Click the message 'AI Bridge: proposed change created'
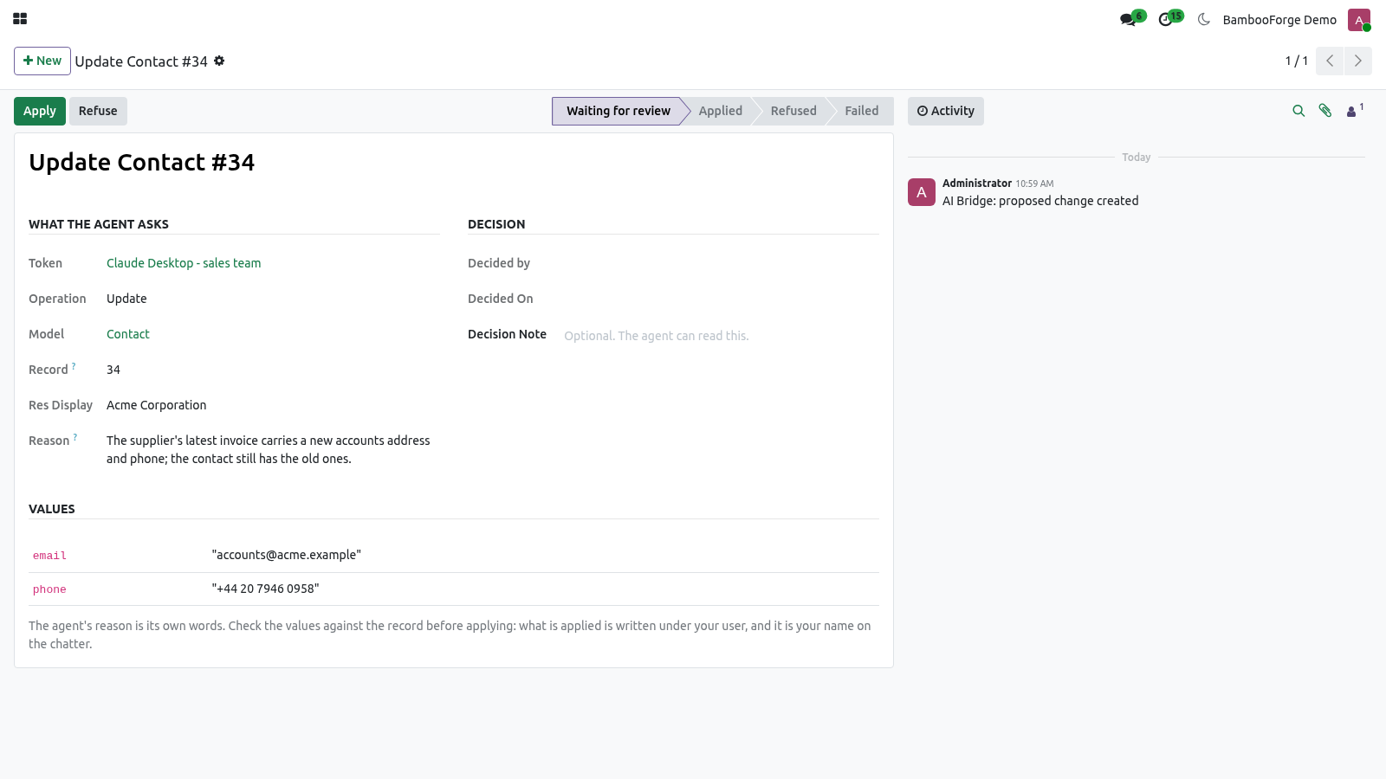The image size is (1386, 779). [x=1040, y=201]
